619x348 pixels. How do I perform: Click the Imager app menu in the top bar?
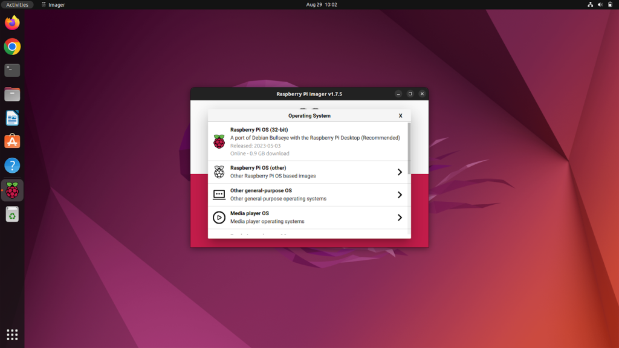(x=53, y=4)
